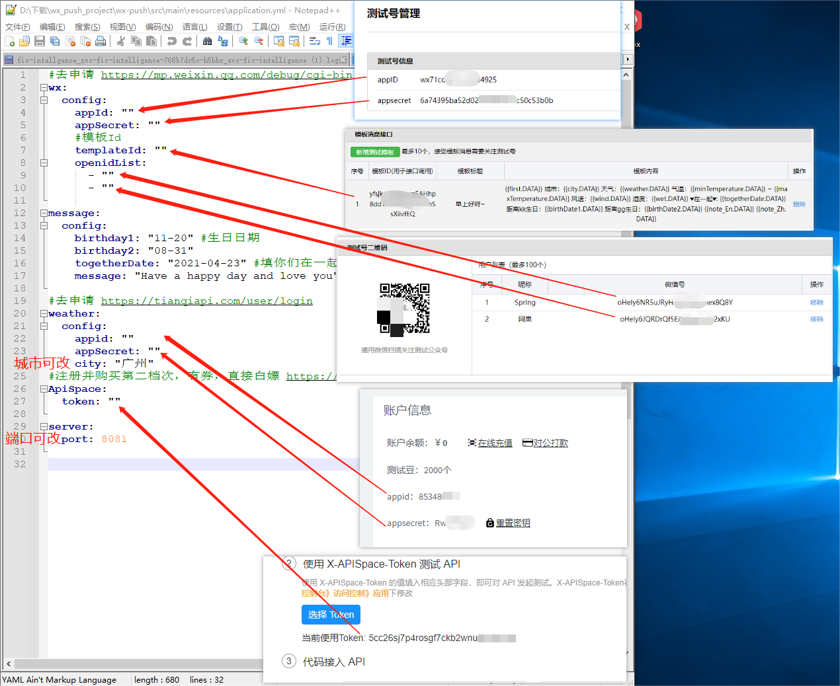The height and width of the screenshot is (686, 840).
Task: Click the Print toolbar icon
Action: 101,41
